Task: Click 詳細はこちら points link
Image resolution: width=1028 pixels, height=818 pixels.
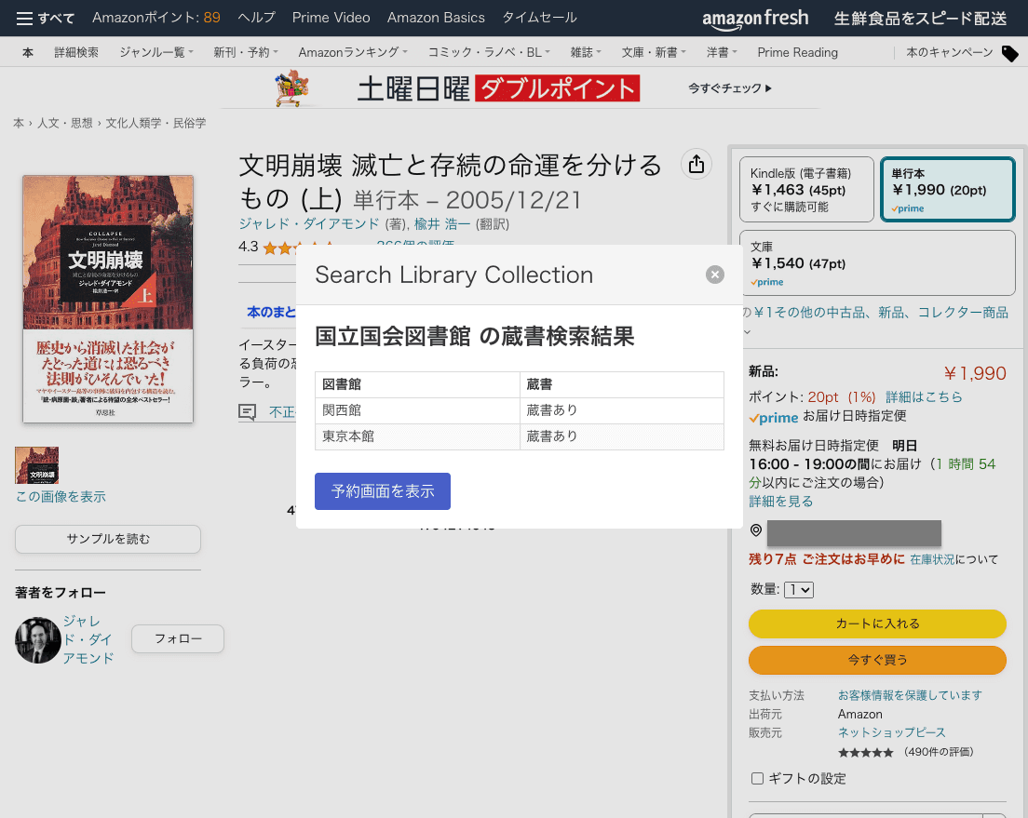Action: pos(924,397)
